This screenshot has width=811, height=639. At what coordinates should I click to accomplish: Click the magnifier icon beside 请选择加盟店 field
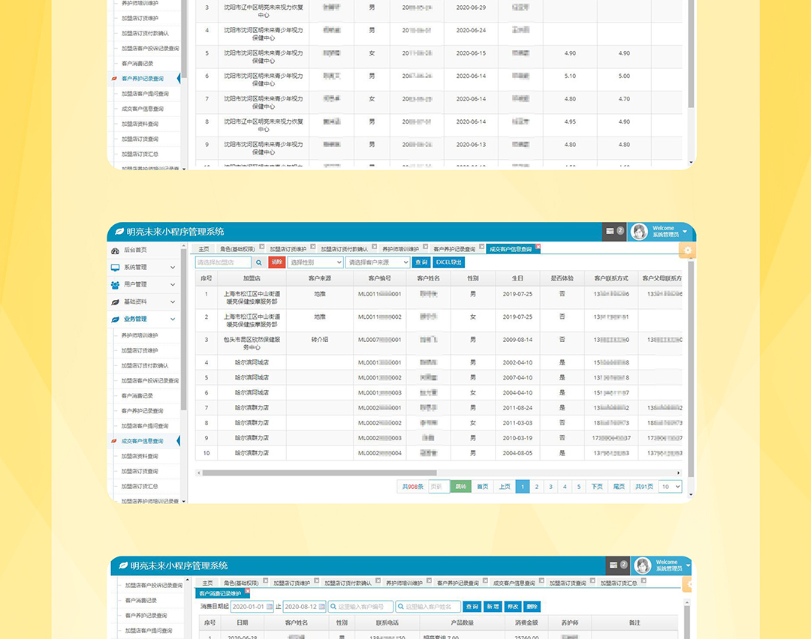[258, 262]
